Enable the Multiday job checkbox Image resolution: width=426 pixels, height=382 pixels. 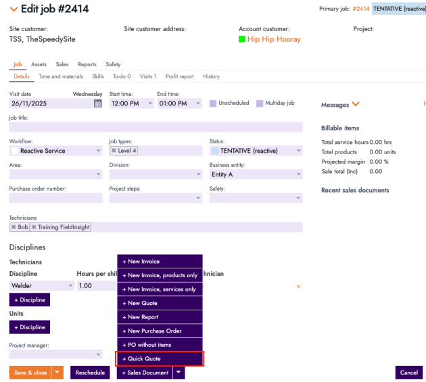260,103
